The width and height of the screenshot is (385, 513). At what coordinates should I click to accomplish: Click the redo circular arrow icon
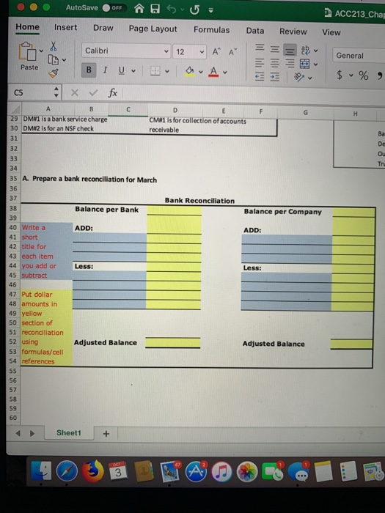click(194, 10)
